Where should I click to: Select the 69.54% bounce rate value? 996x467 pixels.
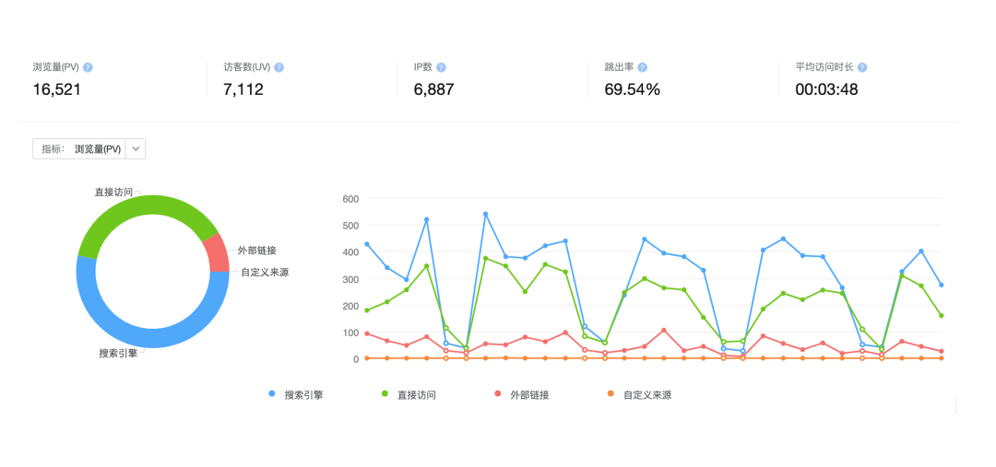632,89
